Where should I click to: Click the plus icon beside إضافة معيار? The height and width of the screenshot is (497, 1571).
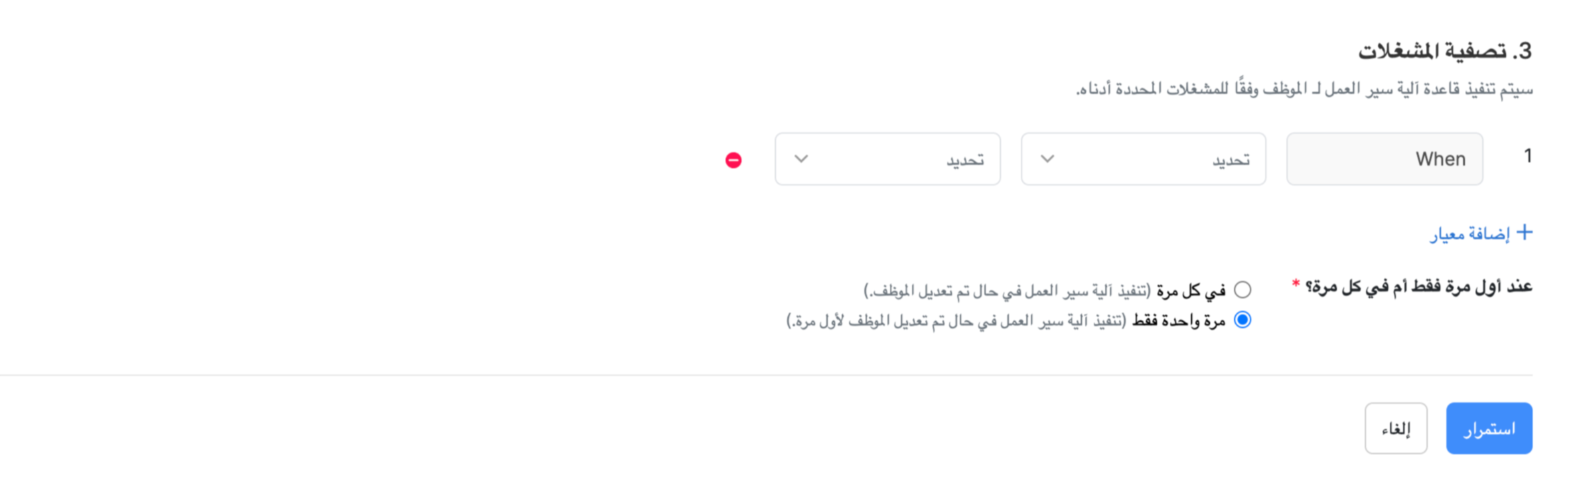pyautogui.click(x=1525, y=232)
